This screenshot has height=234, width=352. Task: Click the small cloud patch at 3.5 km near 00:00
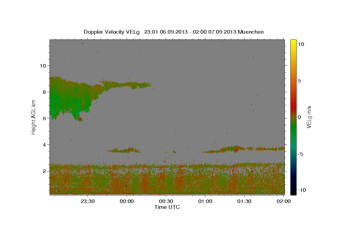point(124,150)
